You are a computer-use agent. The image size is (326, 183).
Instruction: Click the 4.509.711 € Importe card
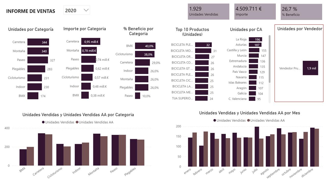tap(255, 11)
